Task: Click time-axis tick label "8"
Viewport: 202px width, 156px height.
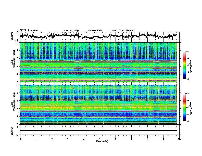Action: click(147, 139)
